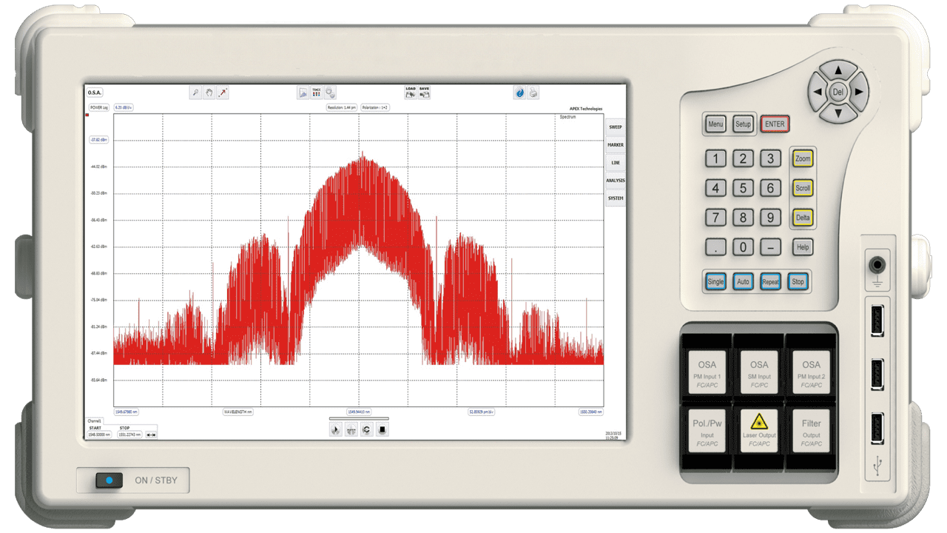Toggle the ON / STBY power button

coord(109,480)
